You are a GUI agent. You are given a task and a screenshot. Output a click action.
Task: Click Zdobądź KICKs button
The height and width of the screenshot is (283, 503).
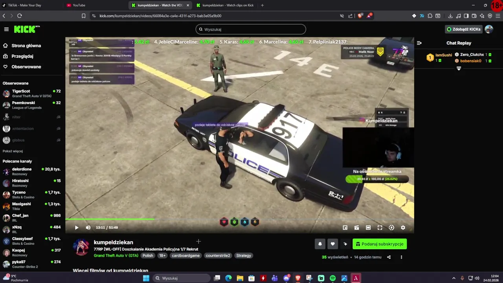pyautogui.click(x=464, y=29)
